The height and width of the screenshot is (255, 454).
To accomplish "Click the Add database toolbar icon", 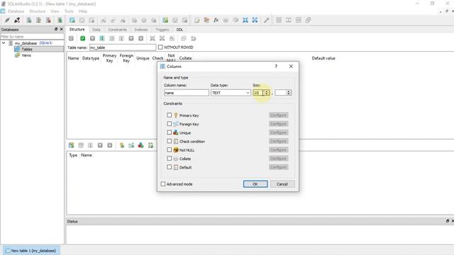I will [29, 20].
